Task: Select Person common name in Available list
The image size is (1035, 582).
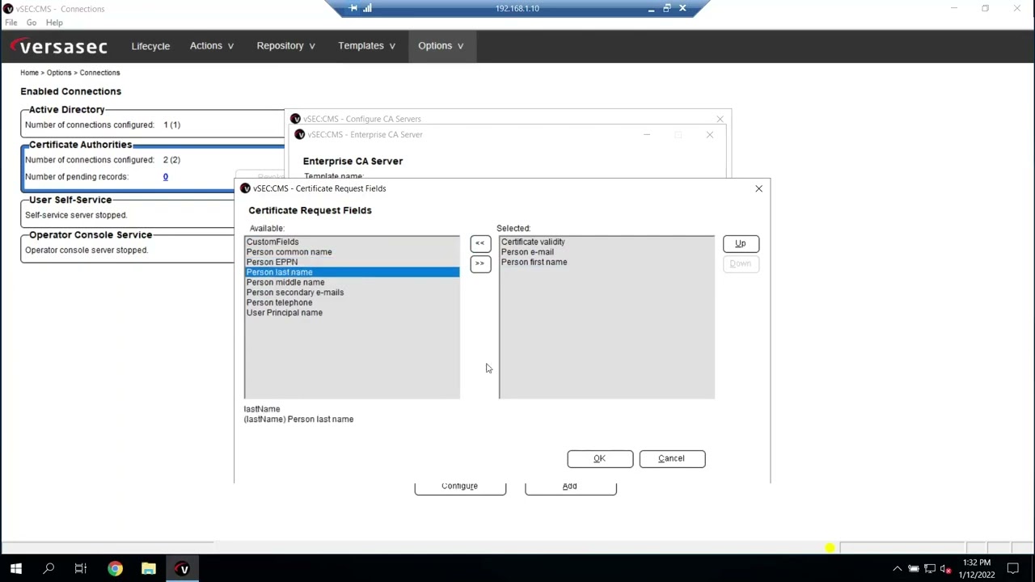Action: pos(352,252)
